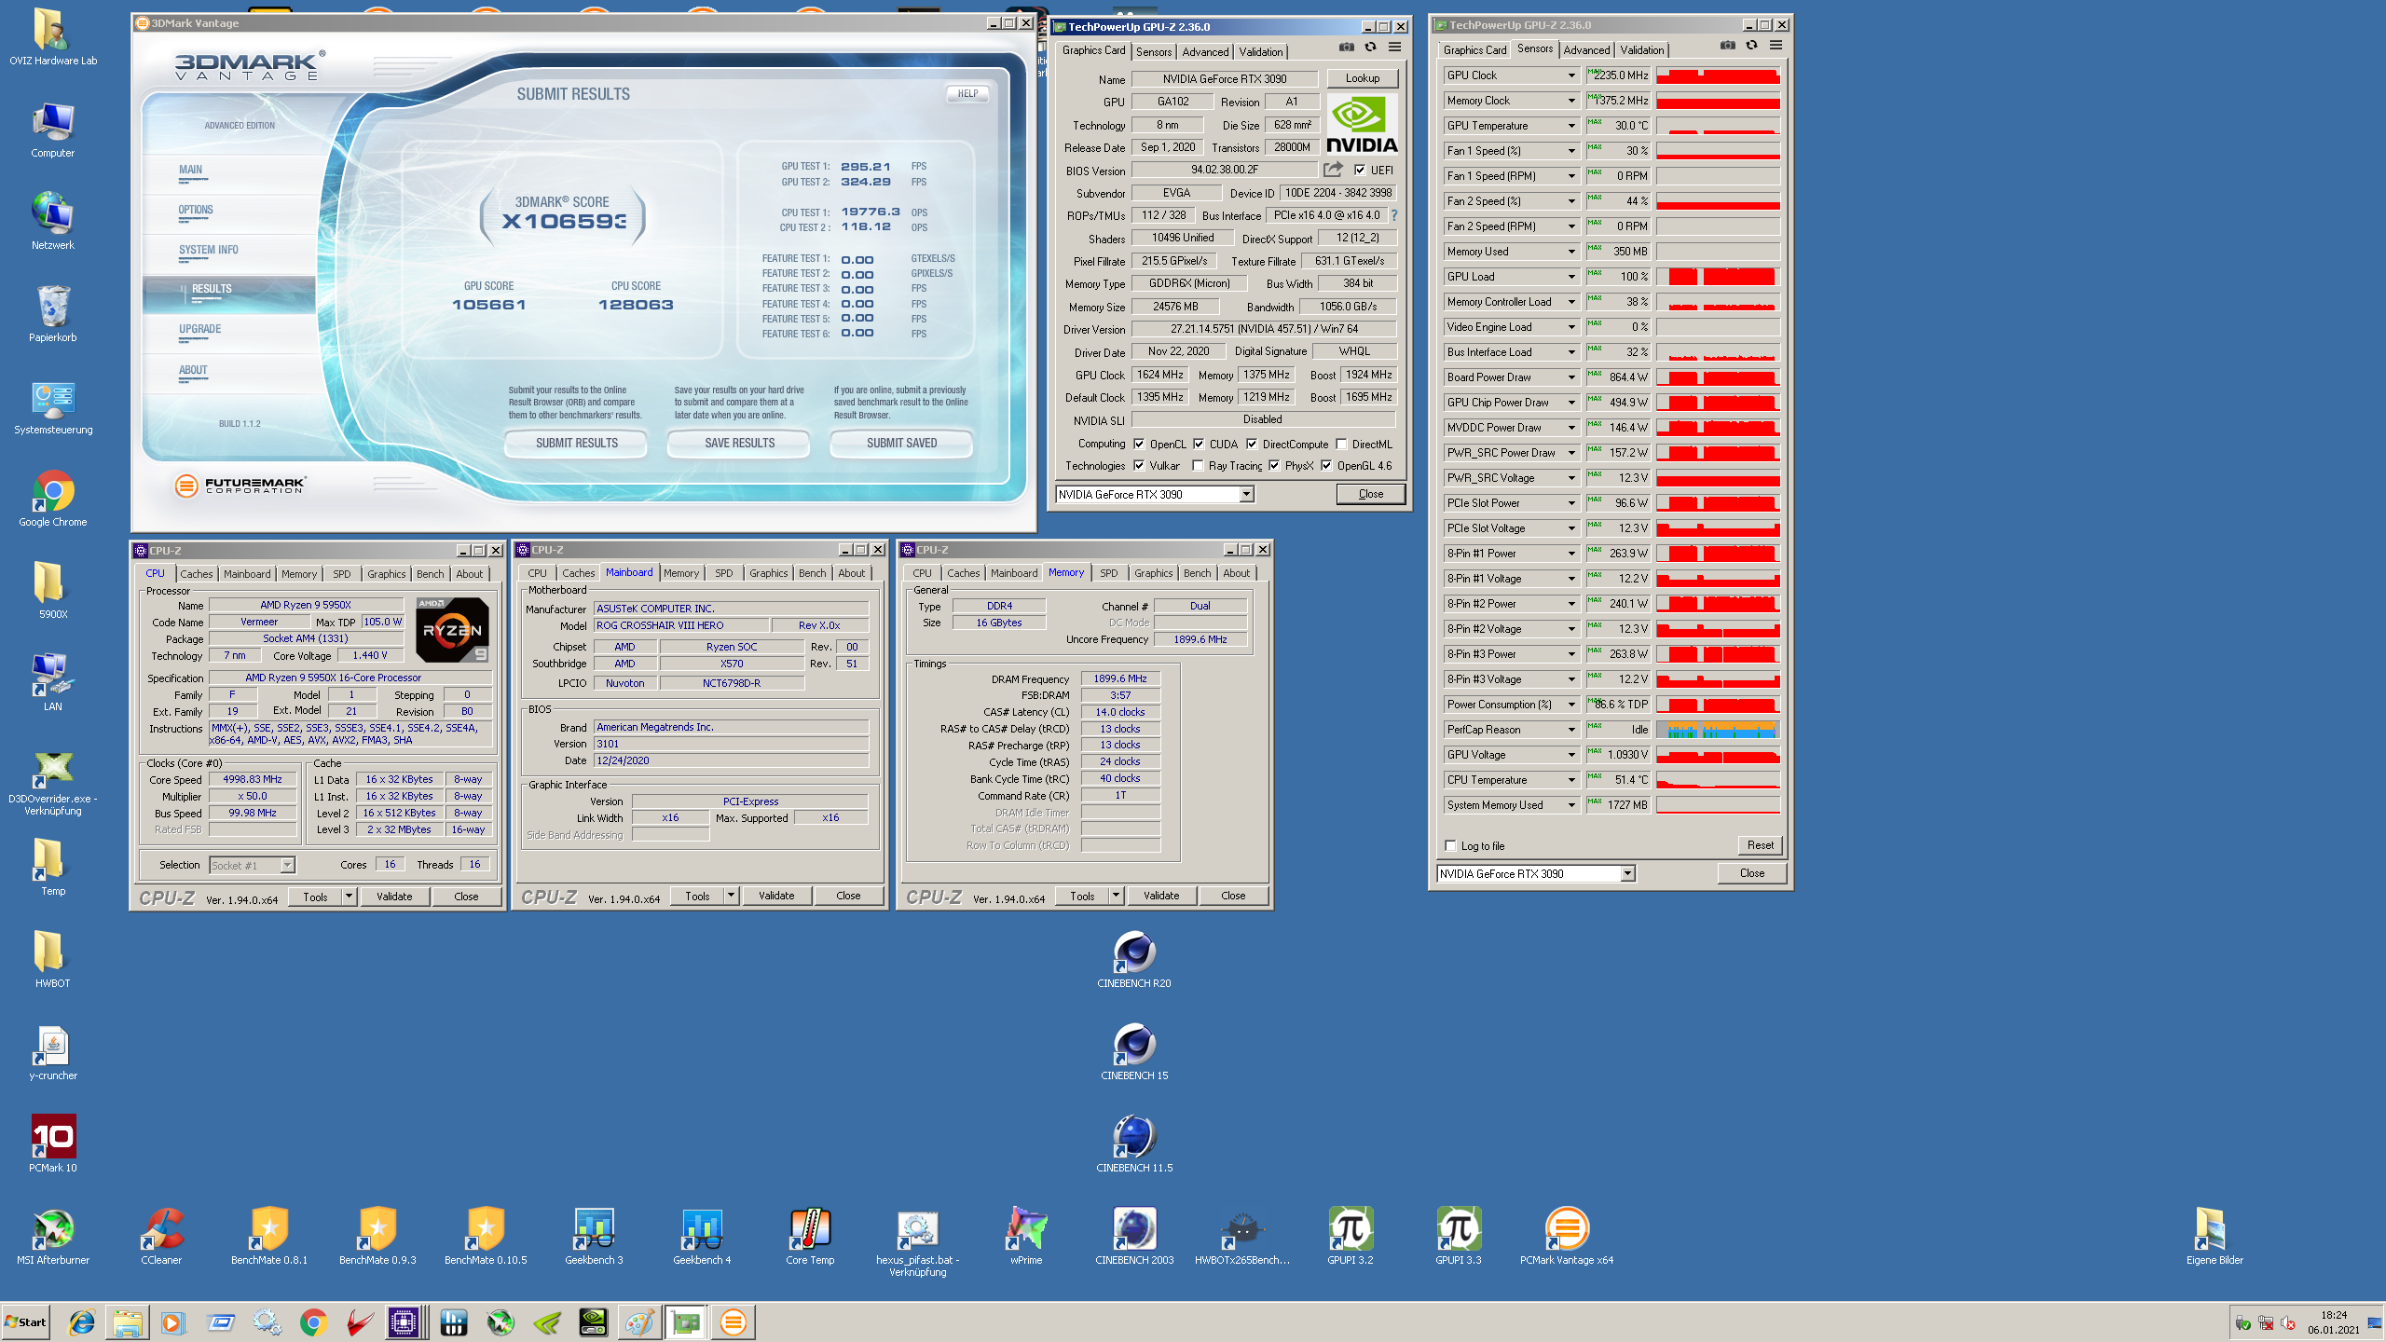Click the GPU Load sensor graph
Image resolution: width=2386 pixels, height=1342 pixels.
1718,277
